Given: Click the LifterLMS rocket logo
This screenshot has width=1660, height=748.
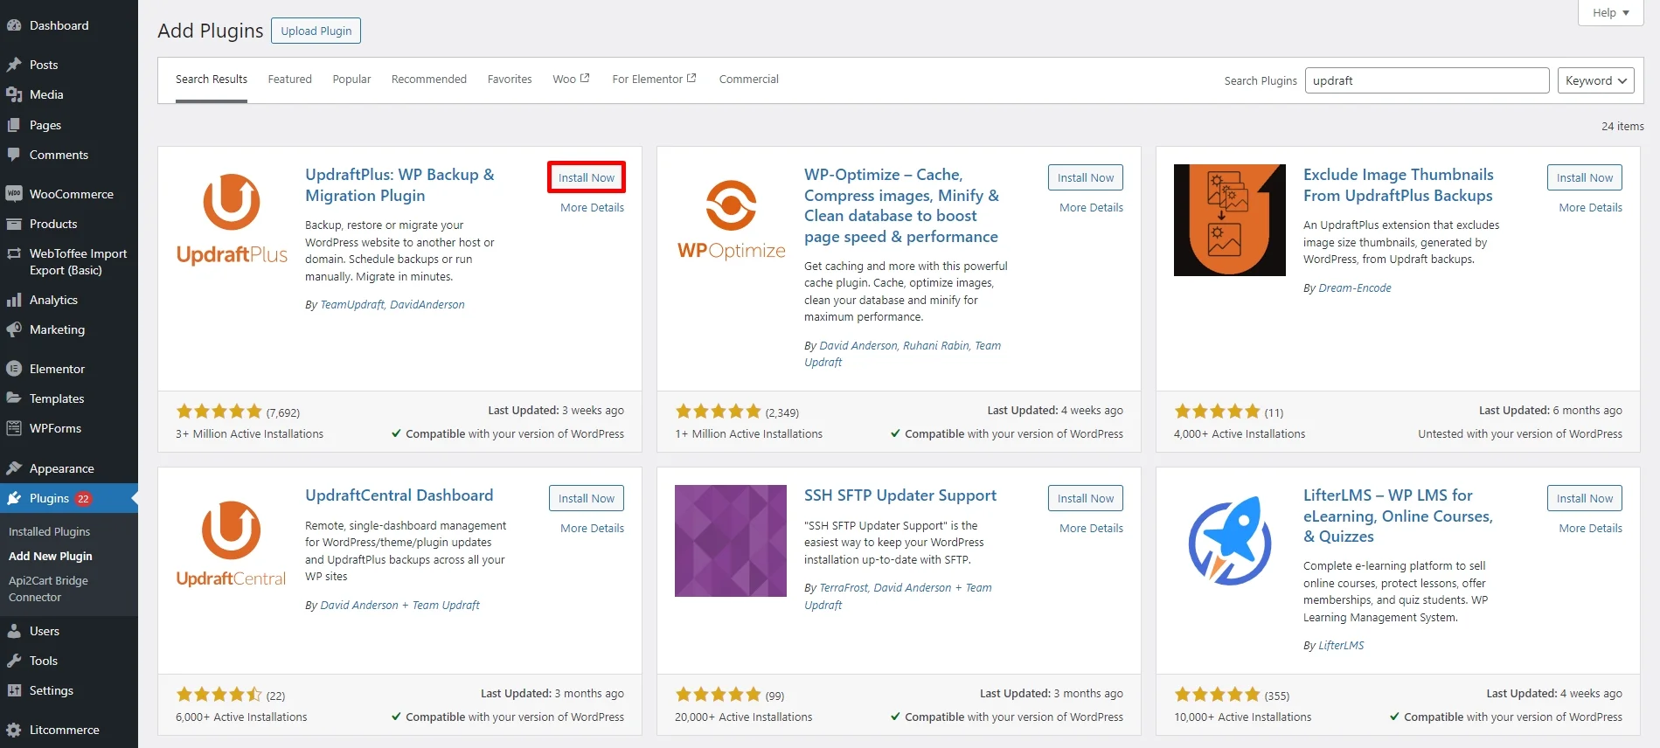Looking at the screenshot, I should [1230, 541].
